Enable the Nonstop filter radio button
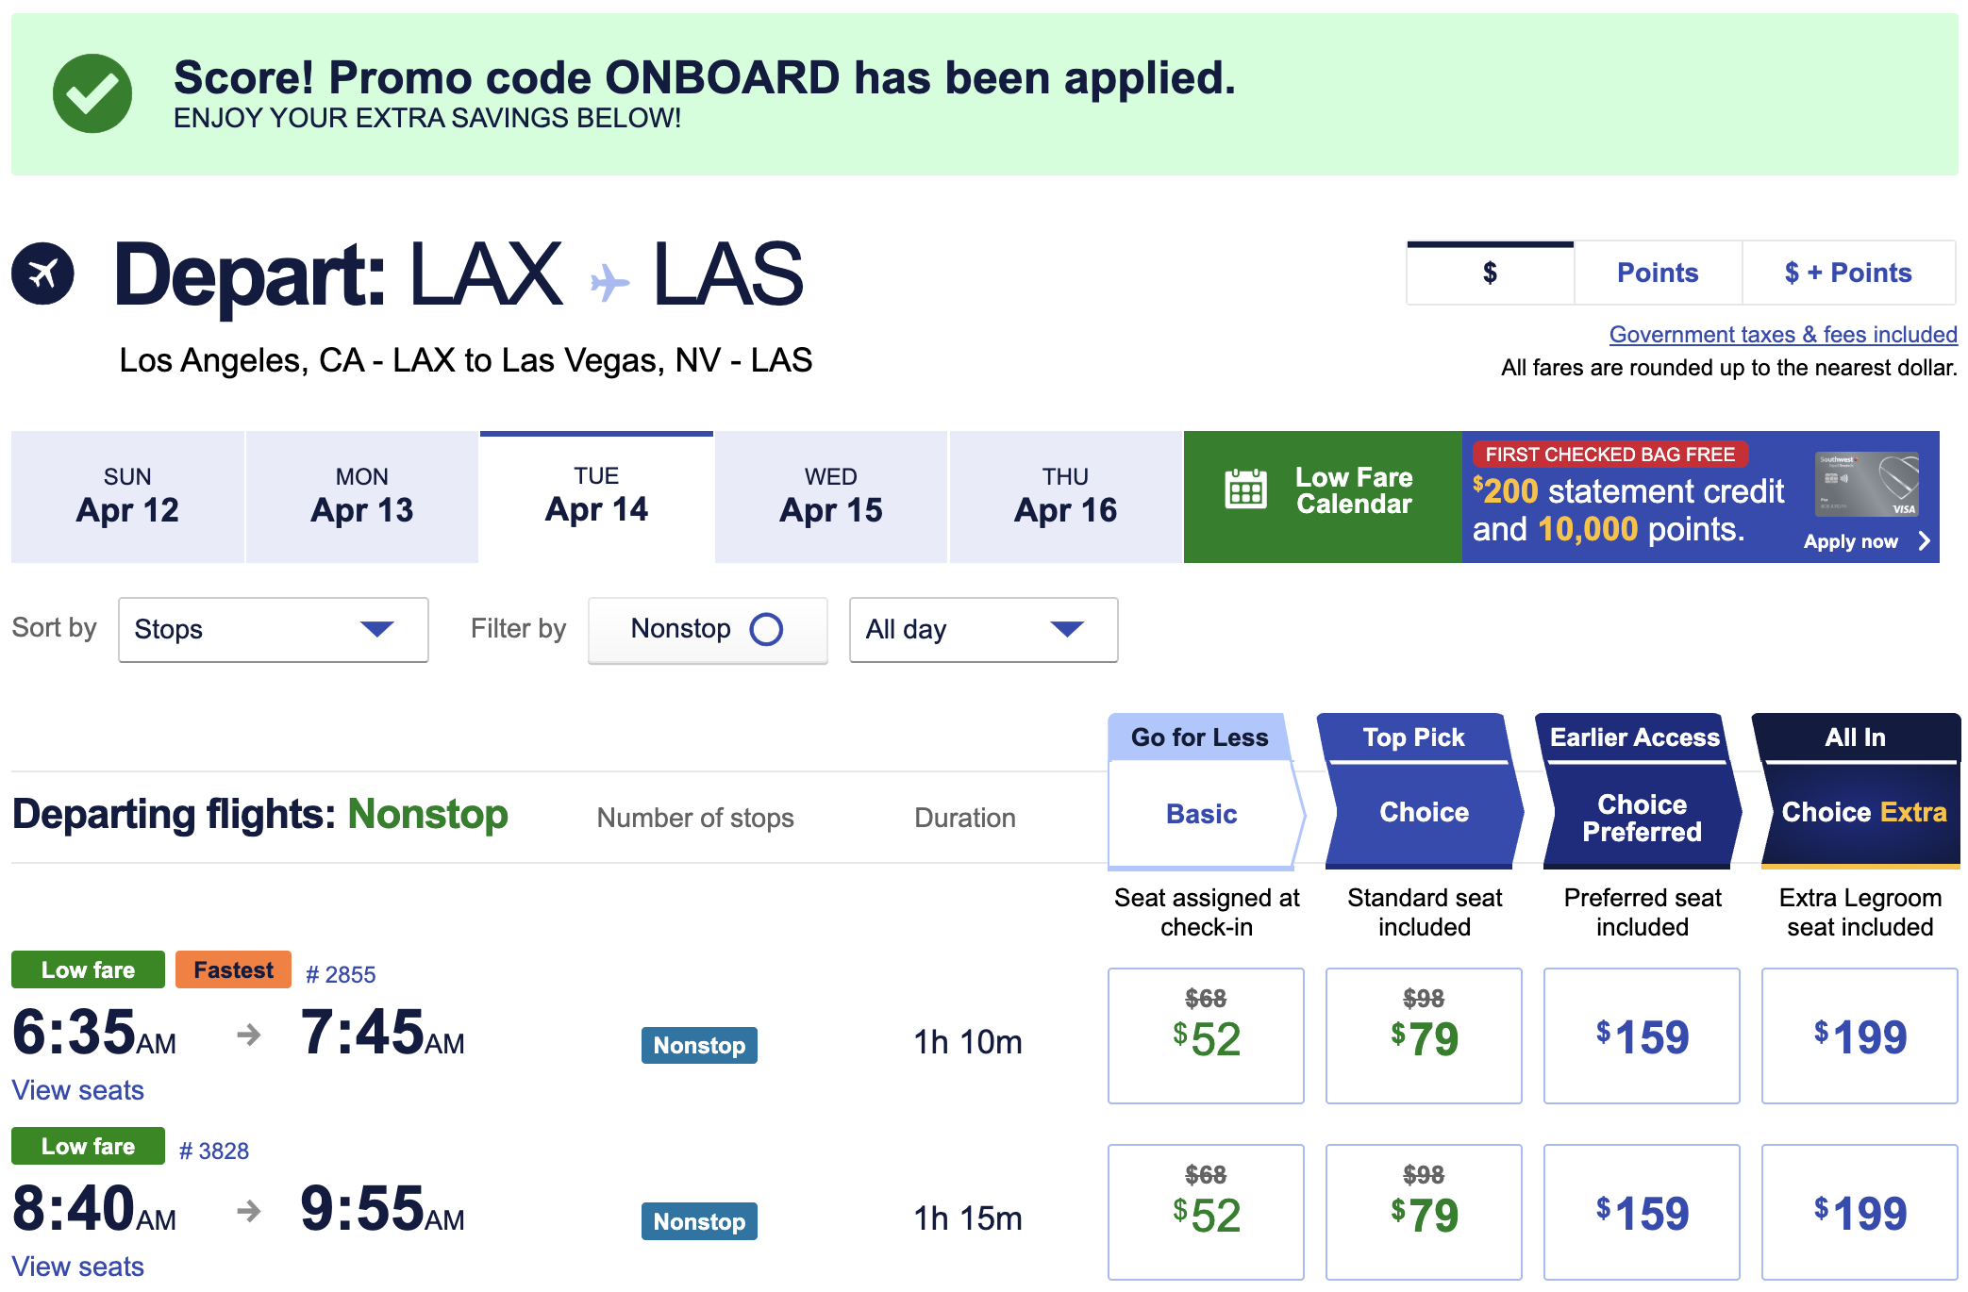Viewport: 1968px width, 1292px height. [766, 629]
